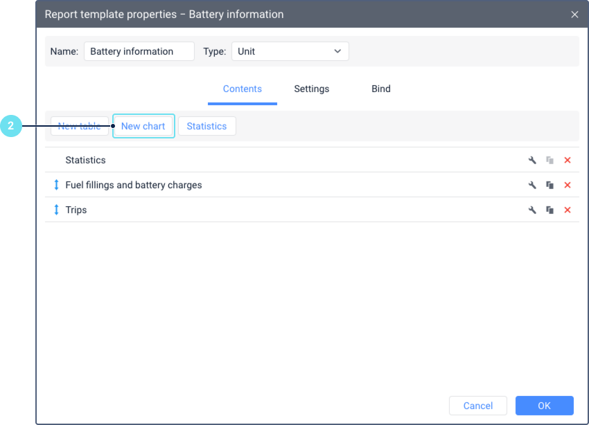
Task: Click the Name input field
Action: (139, 51)
